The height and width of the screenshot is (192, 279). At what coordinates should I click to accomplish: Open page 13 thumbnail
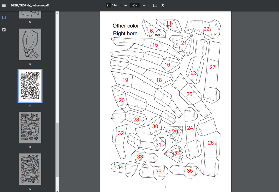pyautogui.click(x=30, y=169)
